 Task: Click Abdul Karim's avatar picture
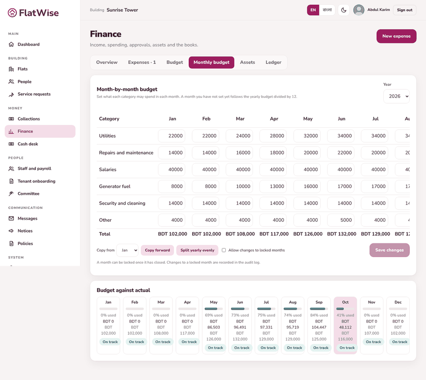(x=359, y=10)
